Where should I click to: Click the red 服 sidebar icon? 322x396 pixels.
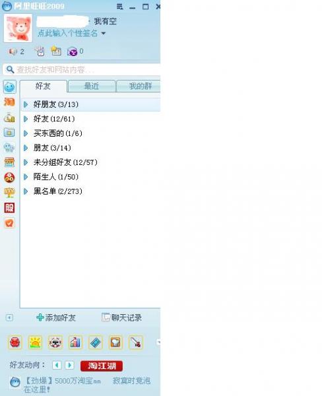[x=9, y=208]
